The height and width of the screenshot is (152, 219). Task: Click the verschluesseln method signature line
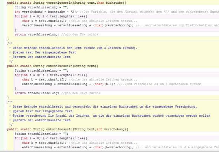(66, 3)
